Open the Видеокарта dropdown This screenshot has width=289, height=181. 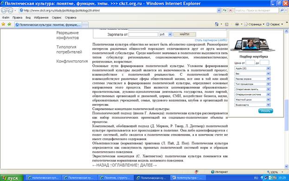pyautogui.click(x=252, y=105)
